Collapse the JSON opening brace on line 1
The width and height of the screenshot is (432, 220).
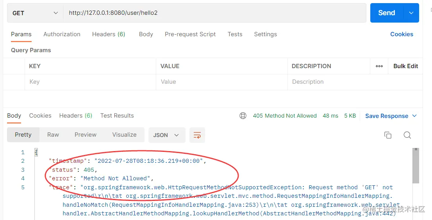(x=36, y=152)
